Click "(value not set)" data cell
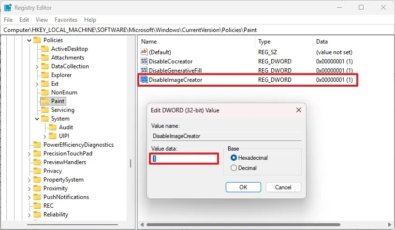This screenshot has width=395, height=230. tap(334, 52)
